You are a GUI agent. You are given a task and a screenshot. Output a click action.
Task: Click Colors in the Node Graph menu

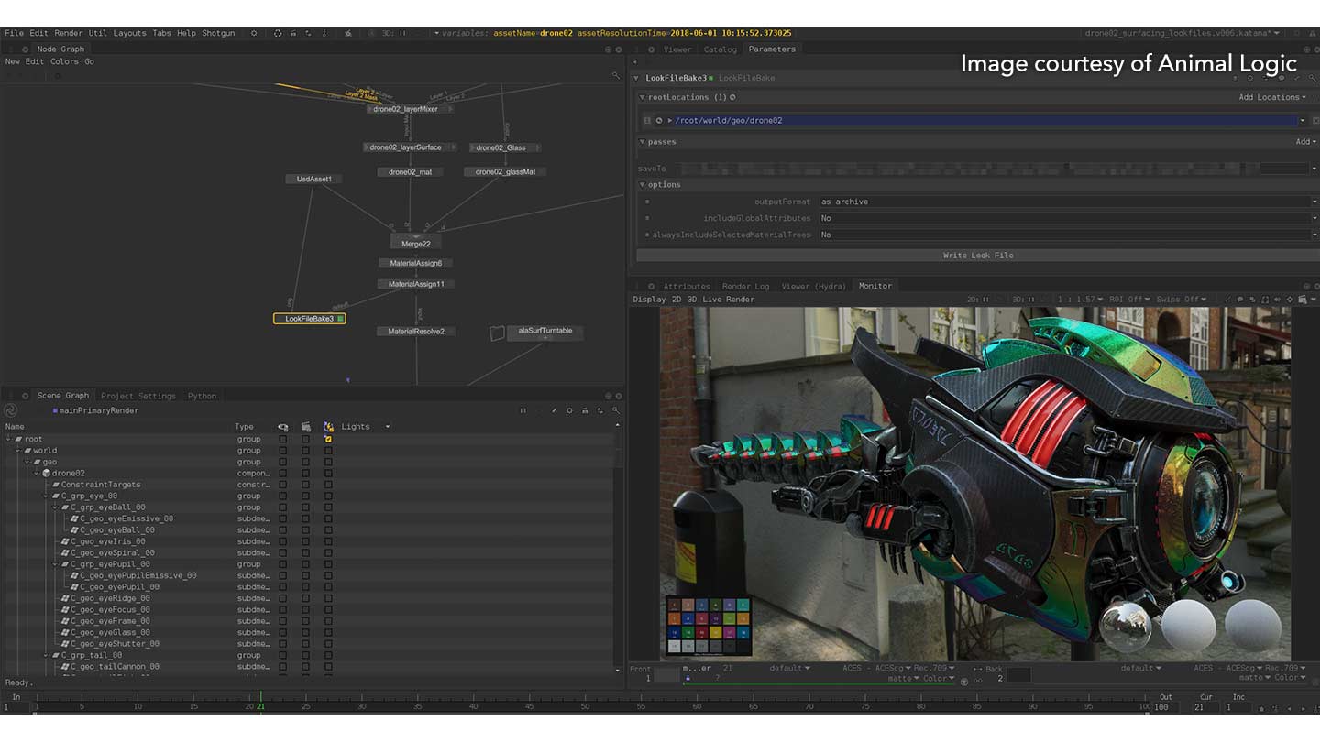click(64, 62)
